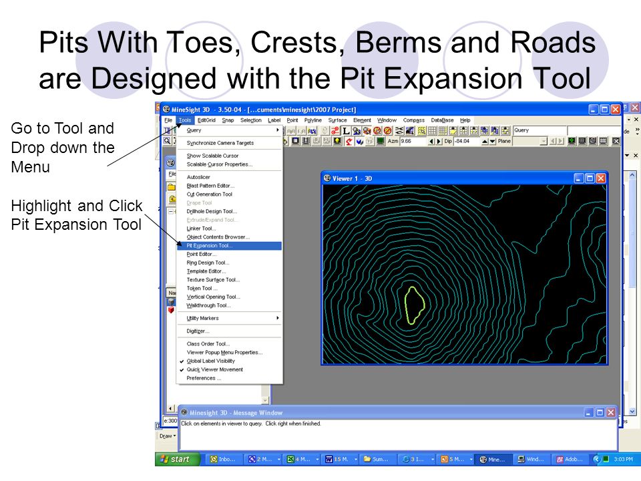Screen dimensions: 641x481
Task: Click the Dip value field showing -84.04
Action: [467, 141]
